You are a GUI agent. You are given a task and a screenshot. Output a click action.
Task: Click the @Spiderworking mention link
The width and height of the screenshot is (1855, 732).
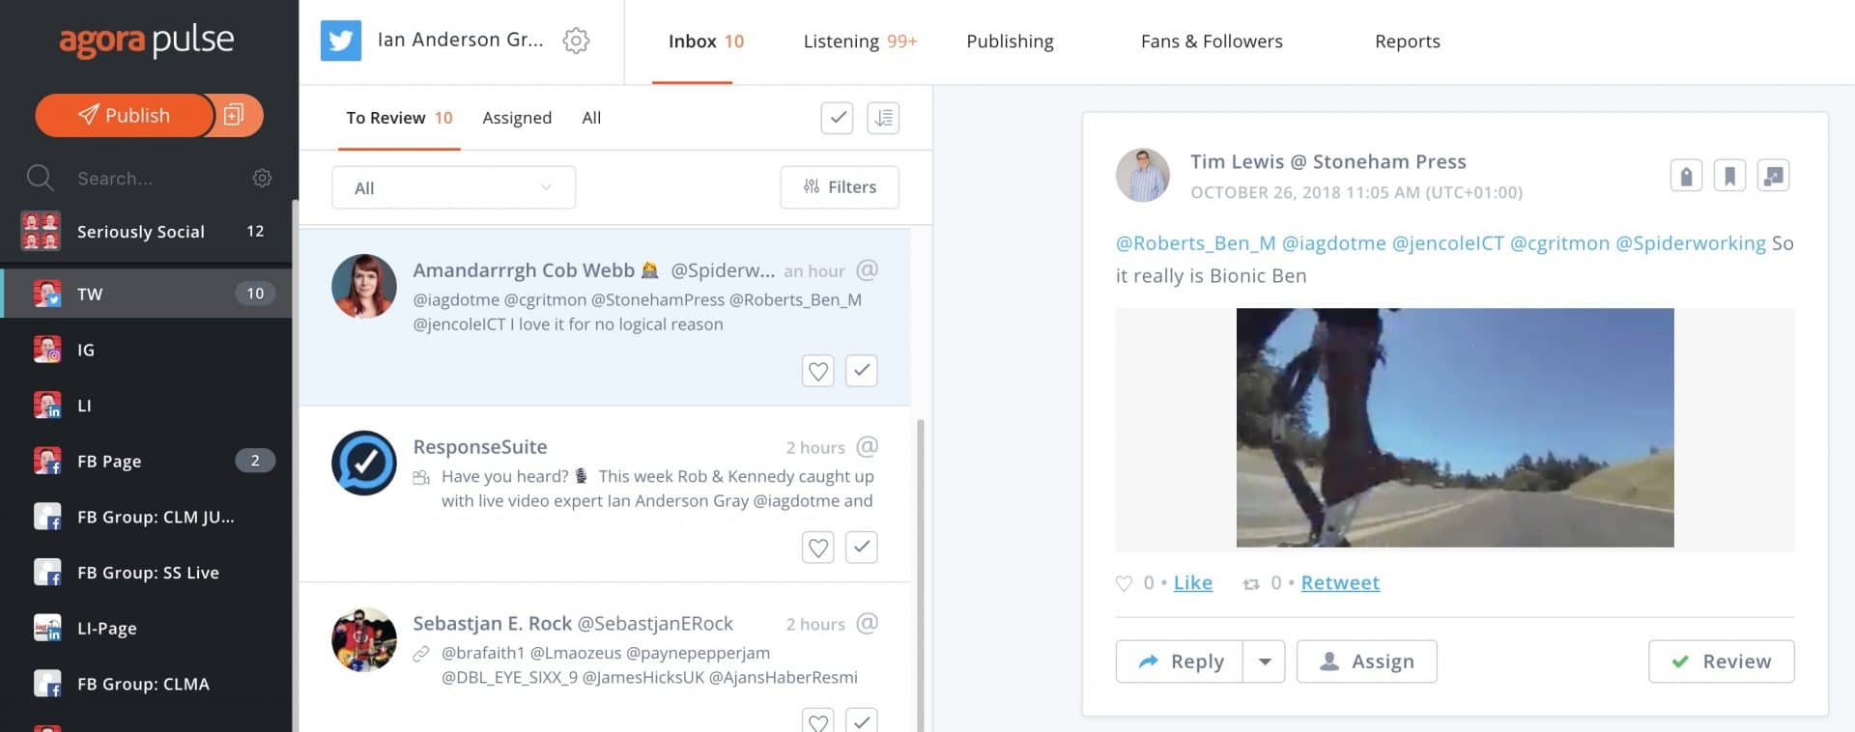click(x=1690, y=243)
